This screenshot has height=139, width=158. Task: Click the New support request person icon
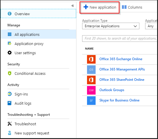(x=9, y=133)
